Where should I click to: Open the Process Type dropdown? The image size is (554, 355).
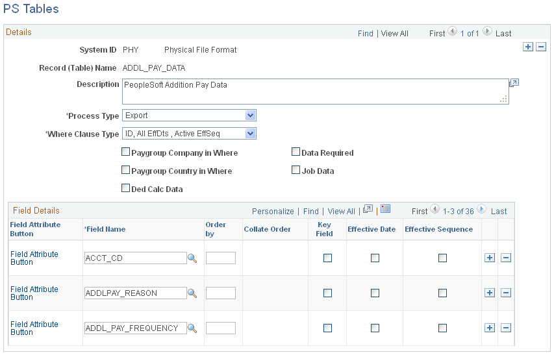pos(190,116)
